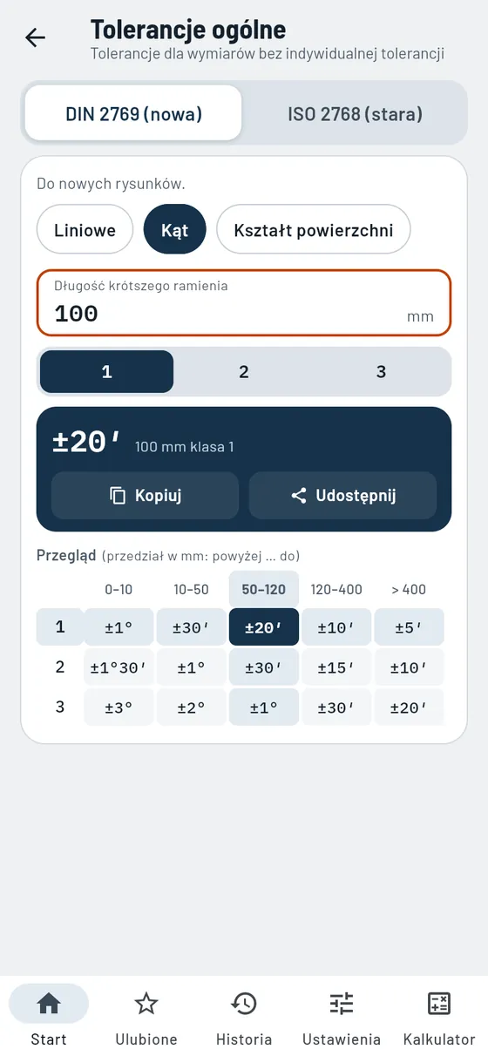
Task: Select tolerance class 2 segment
Action: [x=244, y=372]
